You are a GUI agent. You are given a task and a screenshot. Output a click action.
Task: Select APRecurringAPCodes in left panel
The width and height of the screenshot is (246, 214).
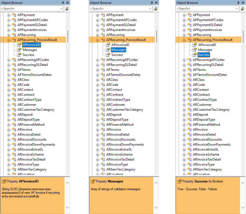(33, 60)
